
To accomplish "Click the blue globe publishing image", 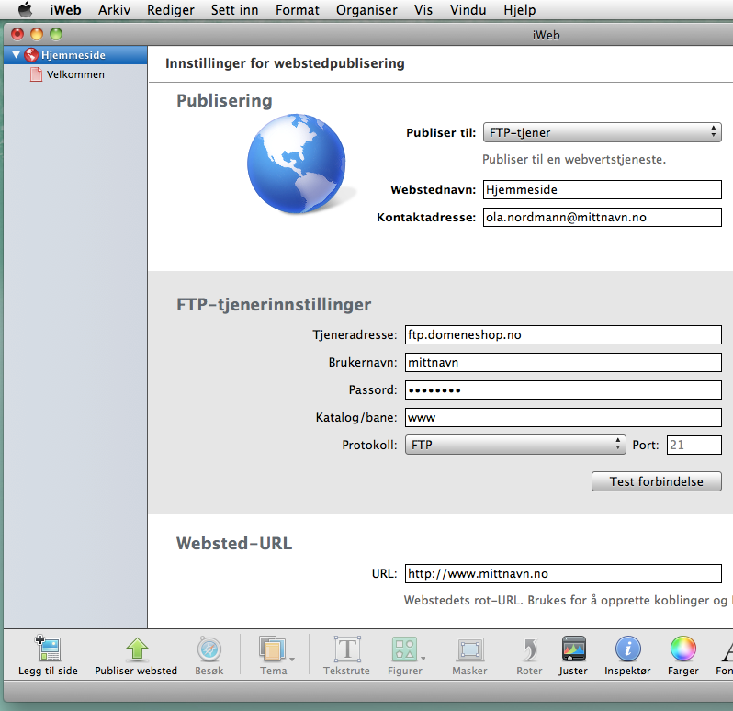I will tap(297, 164).
